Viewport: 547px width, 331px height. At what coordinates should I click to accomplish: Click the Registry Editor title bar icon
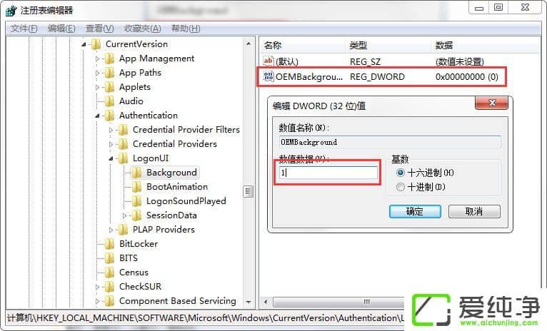click(x=11, y=11)
